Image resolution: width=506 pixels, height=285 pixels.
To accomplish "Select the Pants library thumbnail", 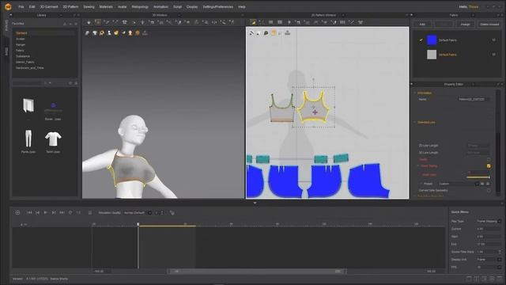I will point(28,139).
